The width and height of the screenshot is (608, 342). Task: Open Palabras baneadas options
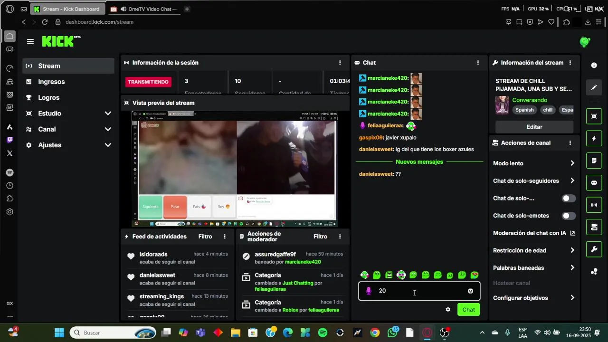point(534,268)
